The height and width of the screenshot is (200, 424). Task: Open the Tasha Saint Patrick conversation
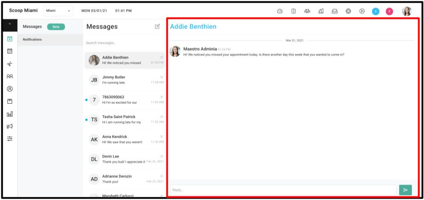click(x=124, y=119)
